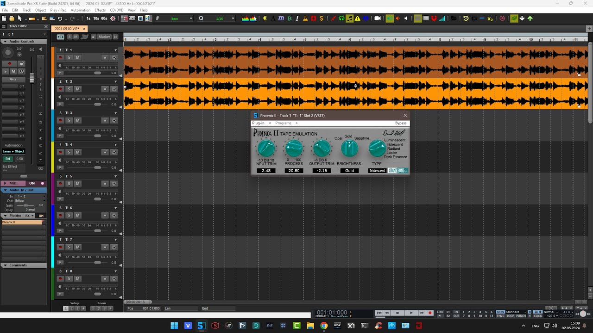This screenshot has width=593, height=333.
Task: Click the video camera icon
Action: pos(378,18)
